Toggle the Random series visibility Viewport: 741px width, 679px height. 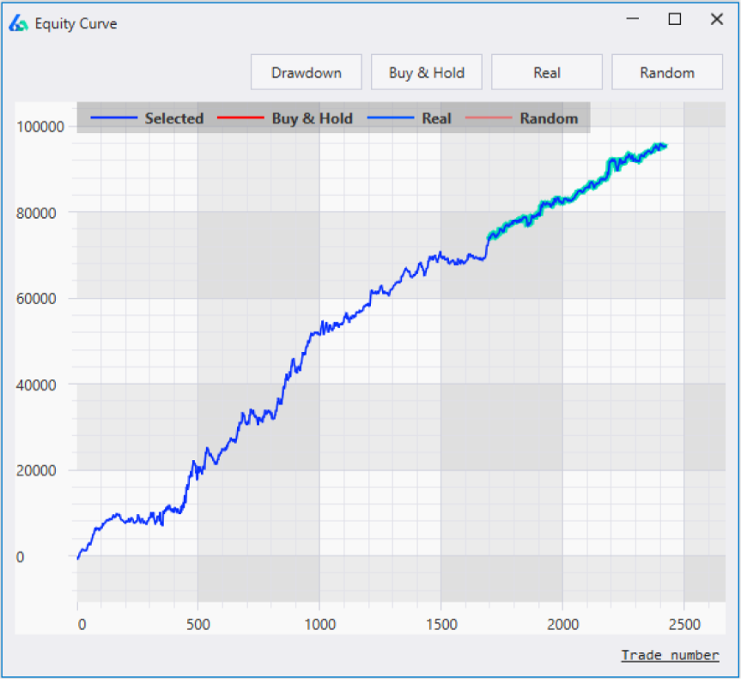pos(549,118)
